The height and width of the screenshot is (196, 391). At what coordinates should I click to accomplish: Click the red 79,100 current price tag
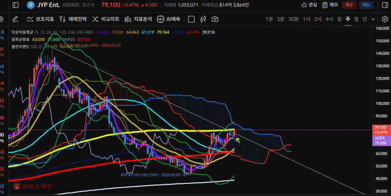pos(381,130)
